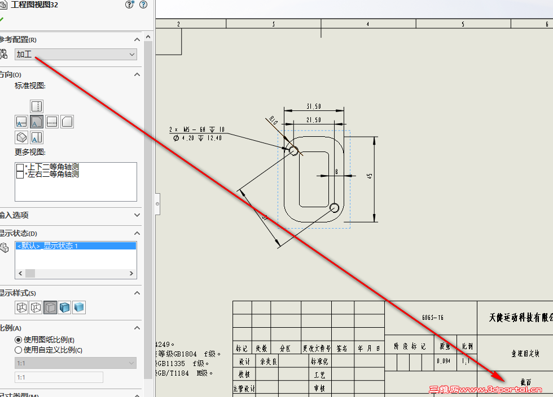Select the <默认>_显示状态 1 list entry
The height and width of the screenshot is (397, 553).
(76, 246)
